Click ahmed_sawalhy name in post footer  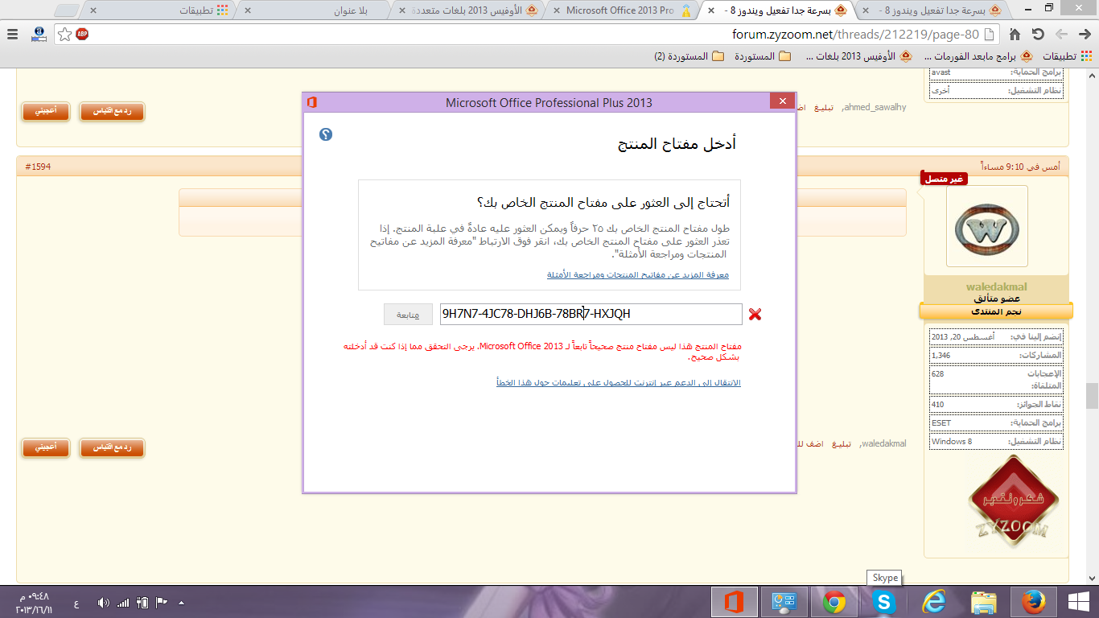(x=874, y=107)
